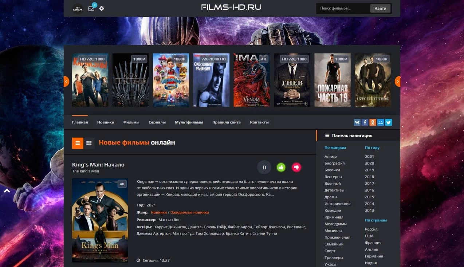Choose Вестерны in the genre list
Viewport: 464px width, 267px height.
click(x=333, y=177)
